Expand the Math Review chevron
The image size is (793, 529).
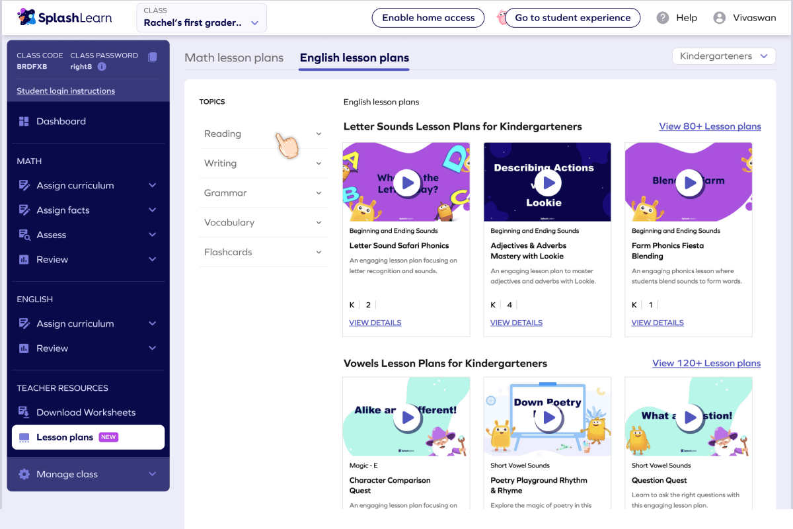pos(153,260)
